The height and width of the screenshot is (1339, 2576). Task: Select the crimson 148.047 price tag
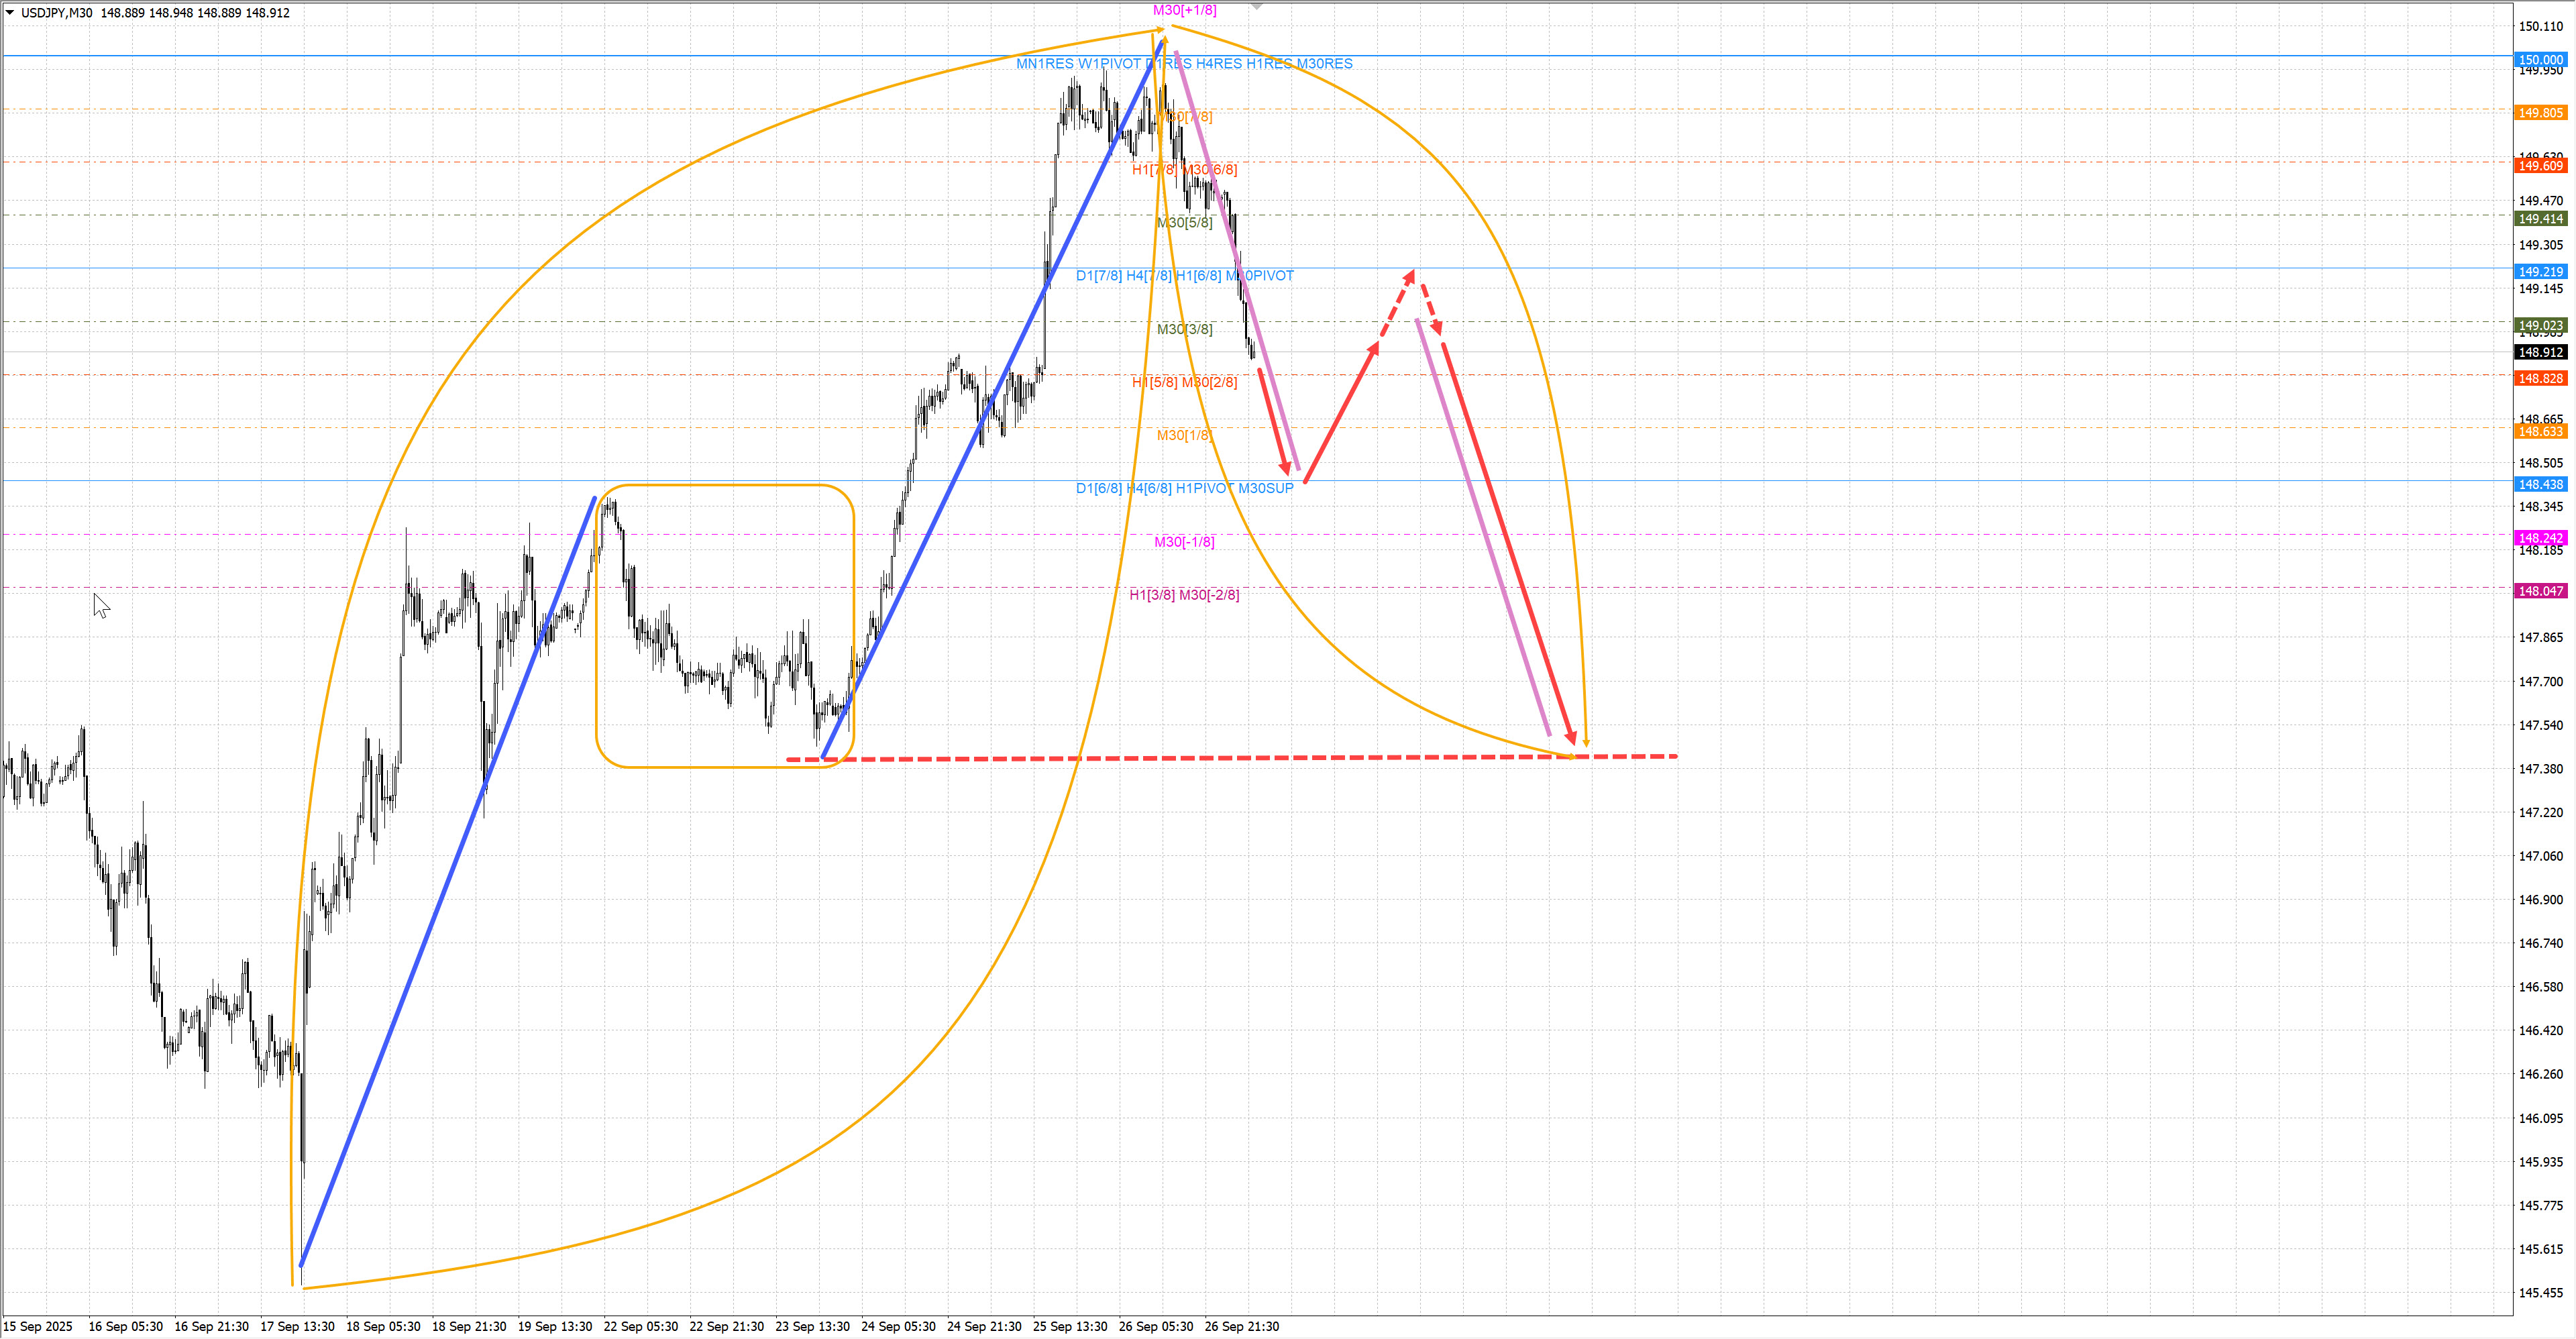click(2540, 591)
